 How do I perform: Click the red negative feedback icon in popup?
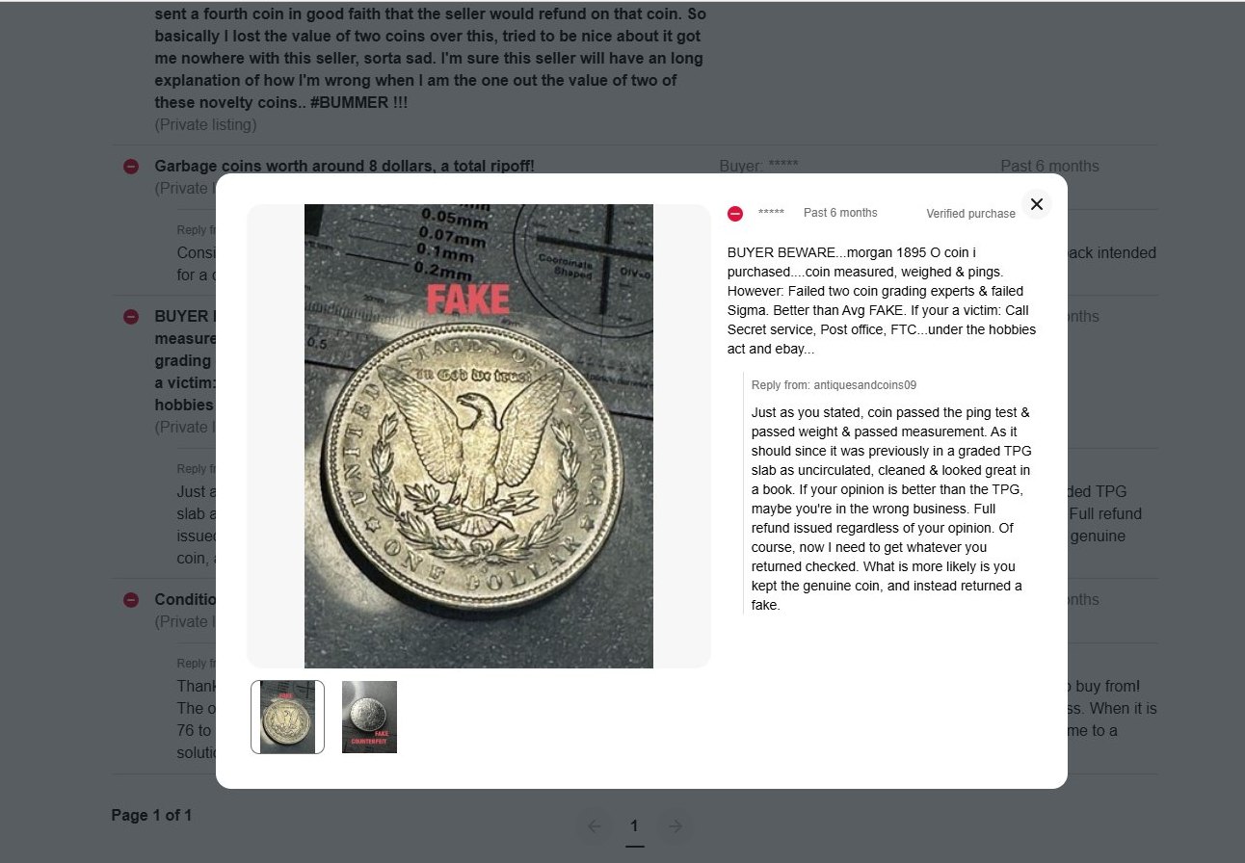pyautogui.click(x=735, y=214)
